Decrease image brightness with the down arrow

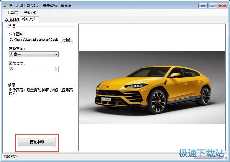coord(56,70)
